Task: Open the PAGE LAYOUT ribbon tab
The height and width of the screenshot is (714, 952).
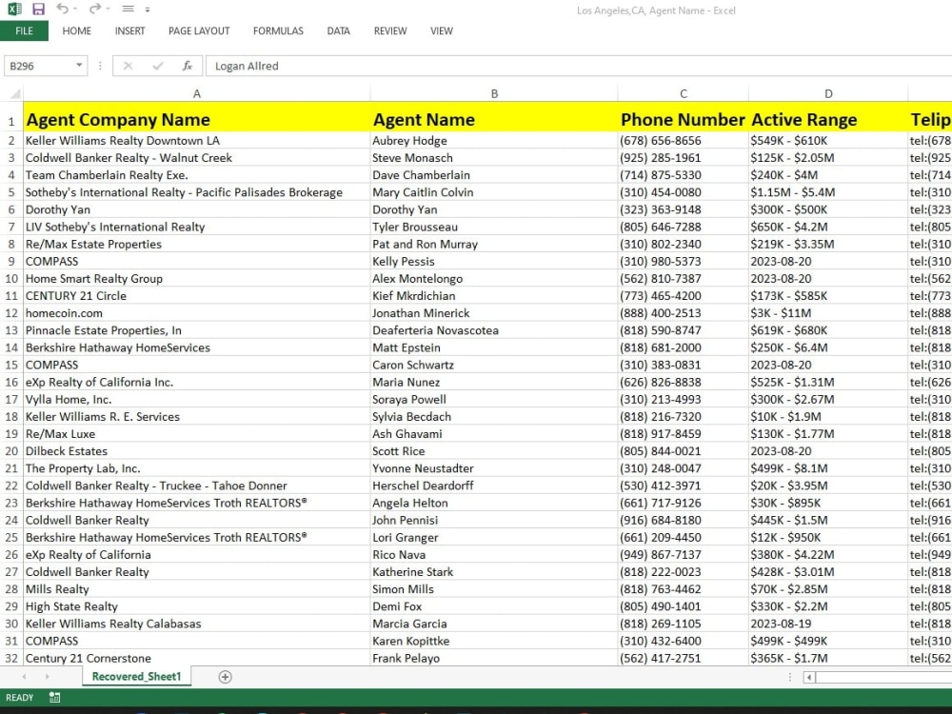Action: [199, 31]
